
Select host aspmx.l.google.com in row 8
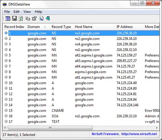click(x=90, y=72)
